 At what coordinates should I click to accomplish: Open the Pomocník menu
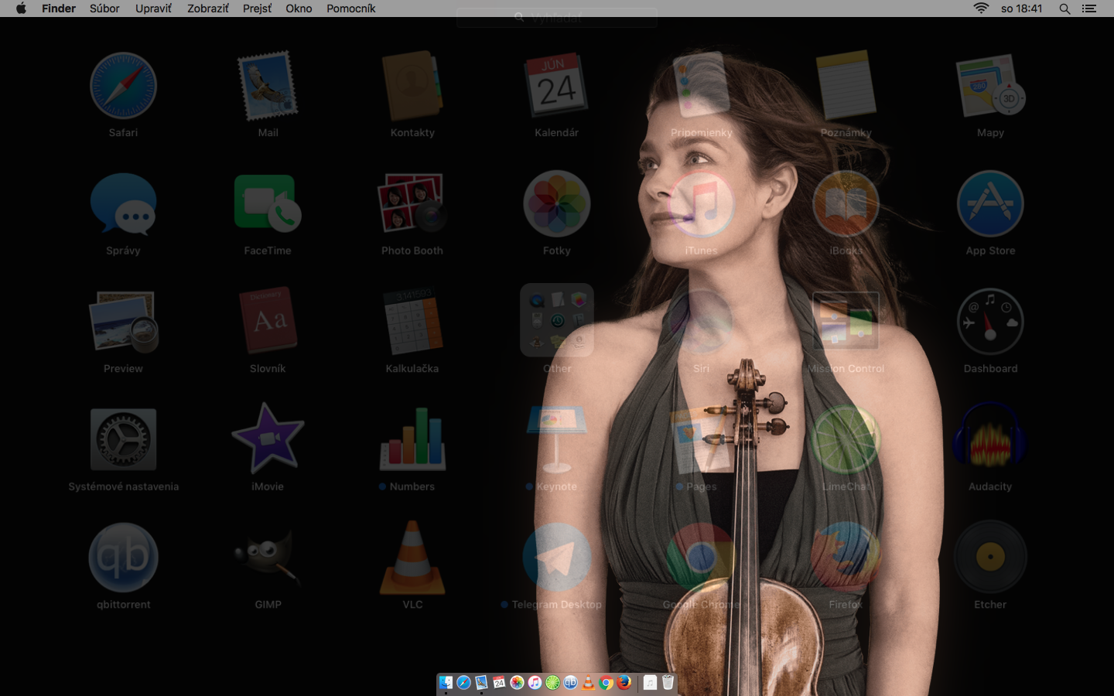[350, 9]
